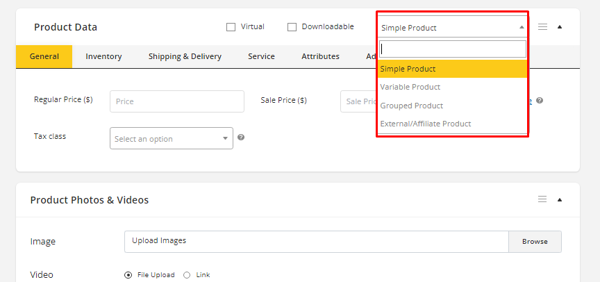600x282 pixels.
Task: Open the Shipping & Delivery tab
Action: [185, 56]
